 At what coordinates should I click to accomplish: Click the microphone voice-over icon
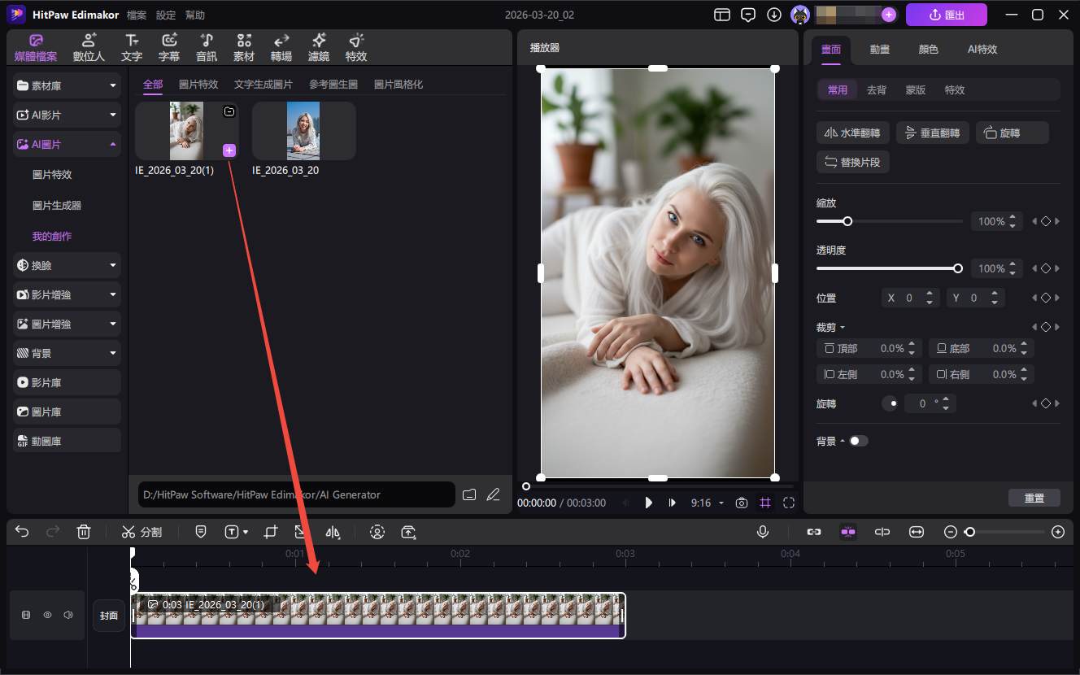click(x=763, y=532)
